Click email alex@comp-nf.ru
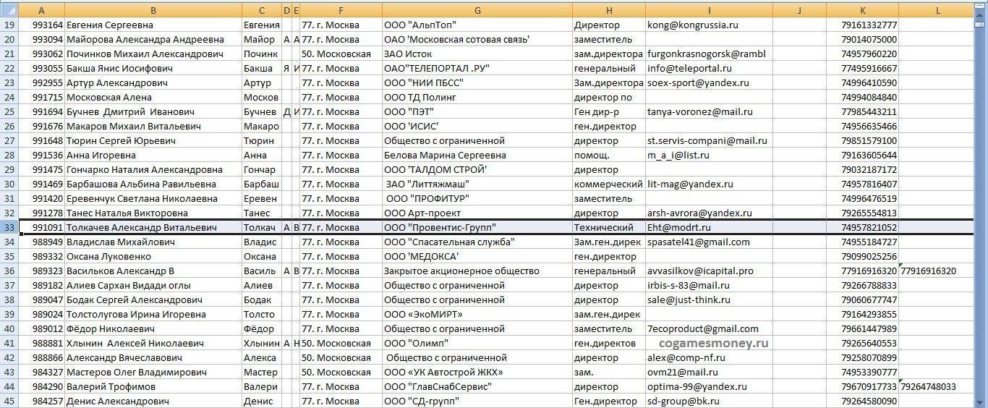The image size is (988, 408). pos(686,357)
